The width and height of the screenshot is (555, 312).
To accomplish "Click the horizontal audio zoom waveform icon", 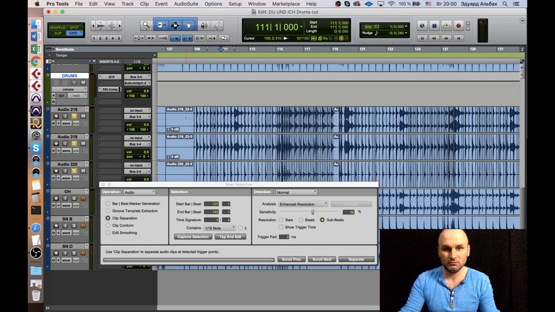I will 101,26.
